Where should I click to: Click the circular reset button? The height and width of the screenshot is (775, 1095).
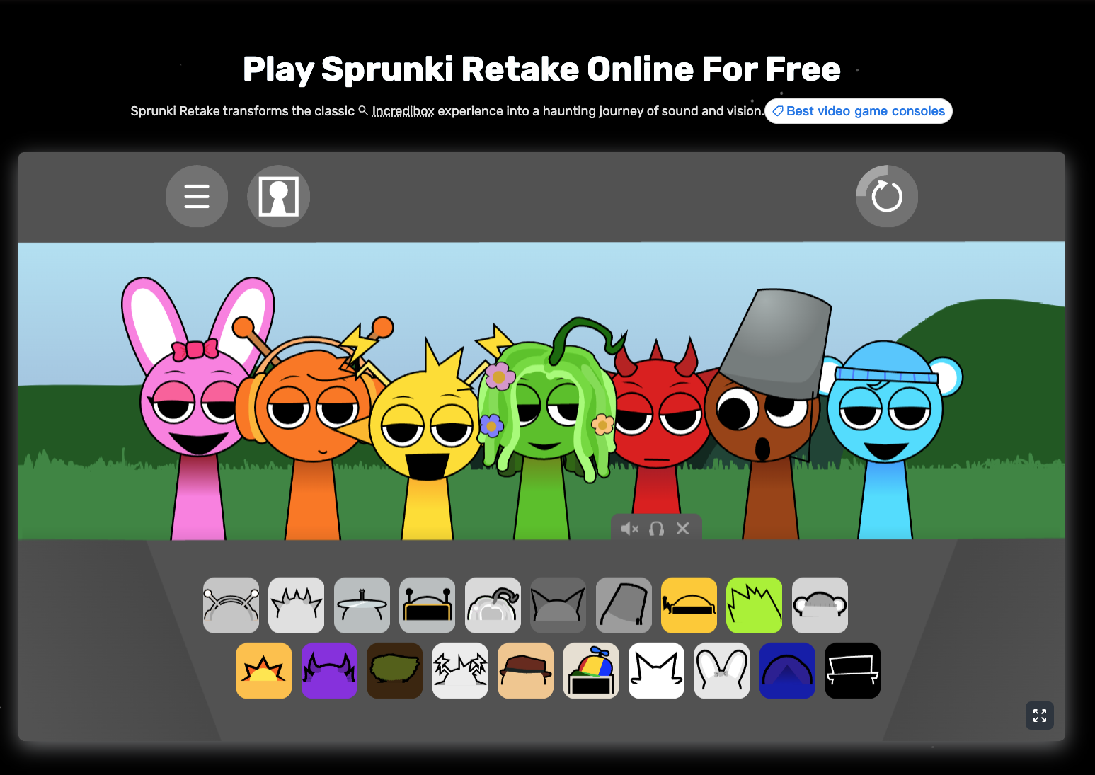pos(887,196)
